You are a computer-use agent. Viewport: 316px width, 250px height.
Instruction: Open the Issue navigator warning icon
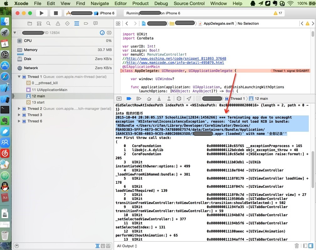58,23
